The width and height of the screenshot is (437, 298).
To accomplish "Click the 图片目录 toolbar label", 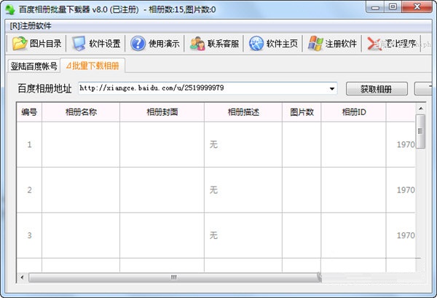I will pos(46,44).
